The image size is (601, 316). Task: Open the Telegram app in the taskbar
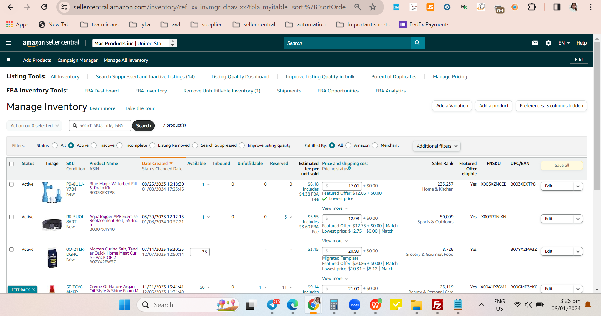pyautogui.click(x=272, y=305)
